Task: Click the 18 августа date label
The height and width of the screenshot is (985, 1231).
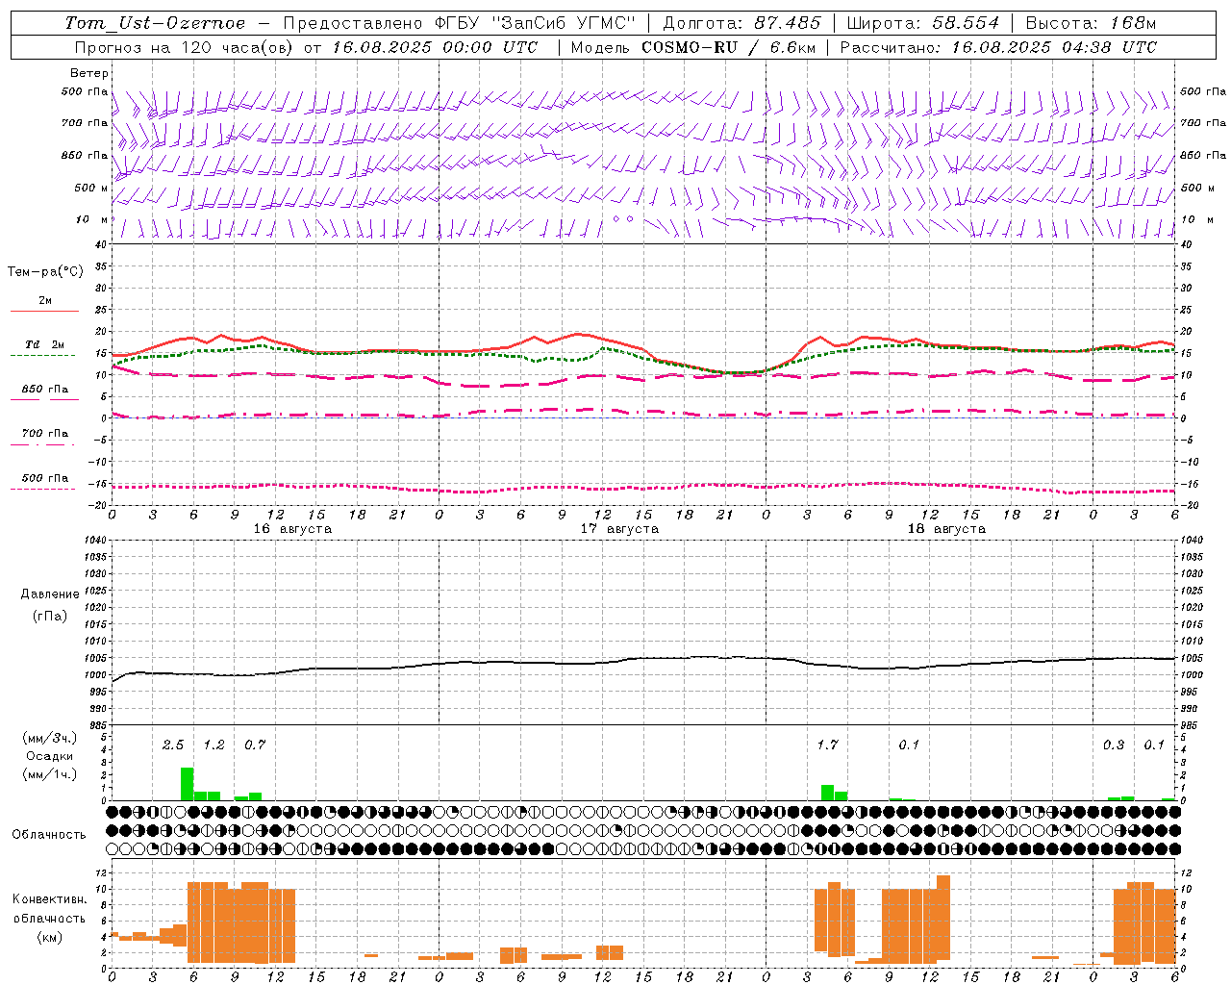Action: pos(946,529)
